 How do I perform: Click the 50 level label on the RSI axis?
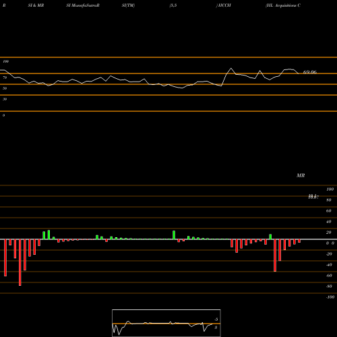[x=5, y=88]
